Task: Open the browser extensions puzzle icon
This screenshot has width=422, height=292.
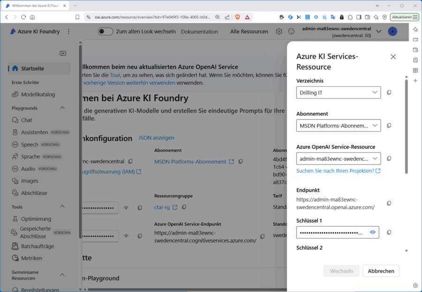Action: (x=350, y=17)
